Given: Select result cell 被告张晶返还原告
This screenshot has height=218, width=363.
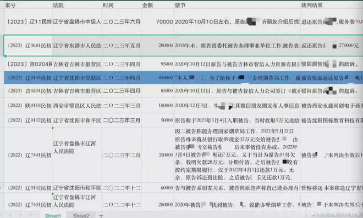Looking at the screenshot, I should [x=332, y=78].
